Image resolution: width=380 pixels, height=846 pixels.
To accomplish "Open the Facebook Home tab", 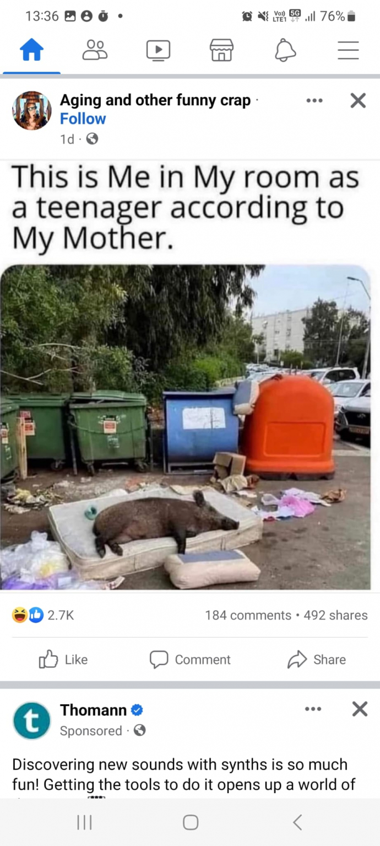I will (x=31, y=51).
